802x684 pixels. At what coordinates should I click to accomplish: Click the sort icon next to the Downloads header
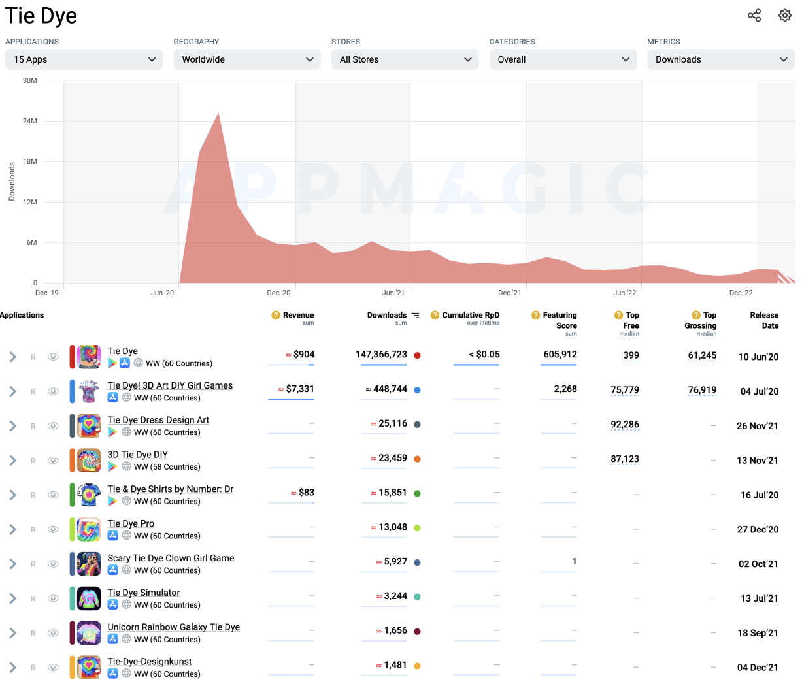pyautogui.click(x=416, y=316)
